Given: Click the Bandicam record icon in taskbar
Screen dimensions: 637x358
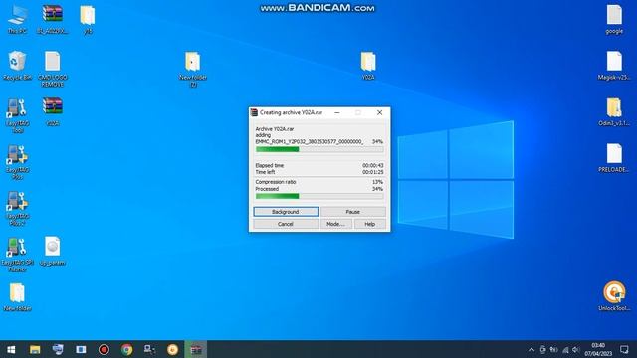Looking at the screenshot, I should tap(104, 349).
